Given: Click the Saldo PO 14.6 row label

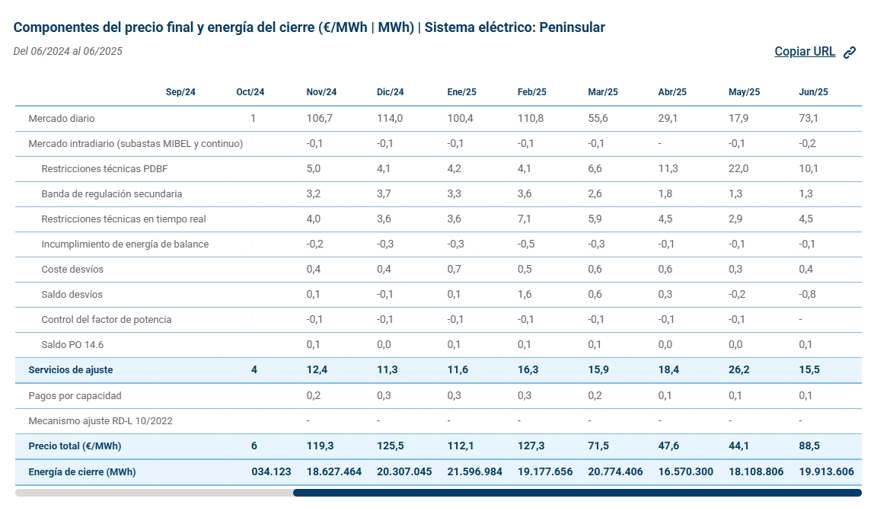Looking at the screenshot, I should (72, 344).
